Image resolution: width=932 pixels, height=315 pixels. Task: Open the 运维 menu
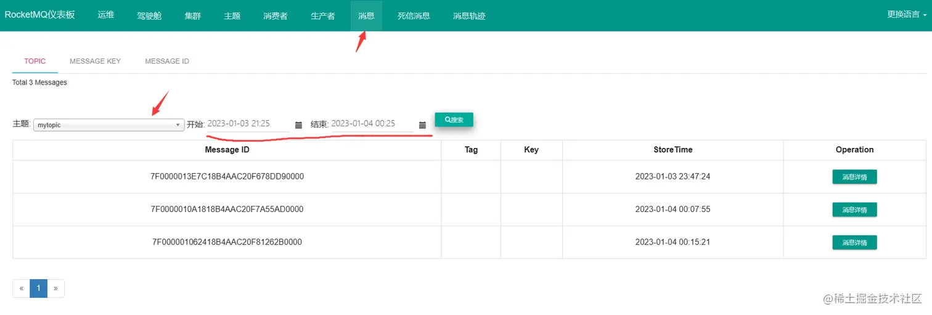pyautogui.click(x=106, y=15)
